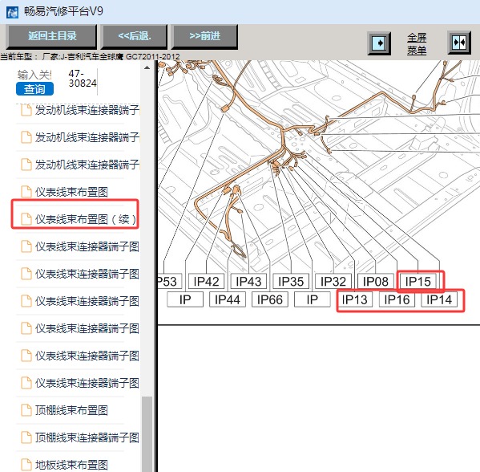Click the IP66 connector label
This screenshot has height=472, width=480.
(269, 299)
